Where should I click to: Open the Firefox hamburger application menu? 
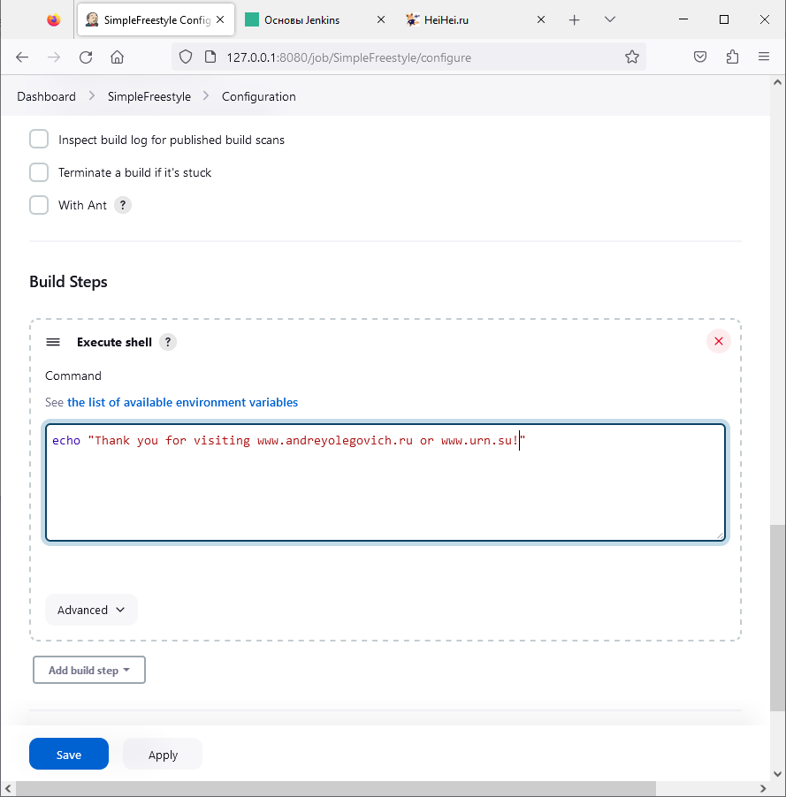click(x=764, y=57)
